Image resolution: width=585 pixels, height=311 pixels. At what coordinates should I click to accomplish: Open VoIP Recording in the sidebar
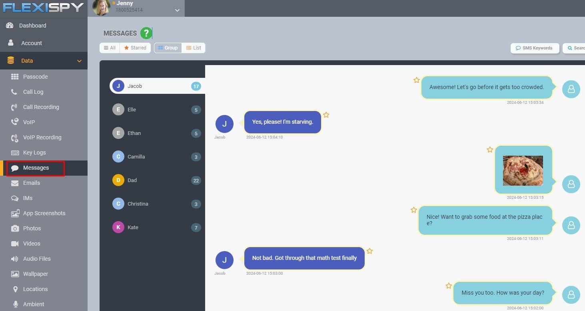pyautogui.click(x=42, y=137)
